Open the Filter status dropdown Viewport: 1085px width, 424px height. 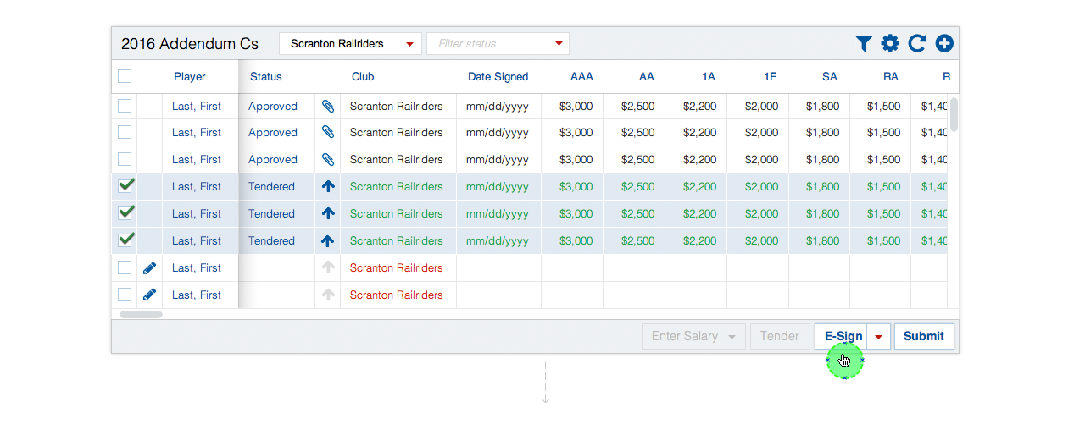[498, 44]
